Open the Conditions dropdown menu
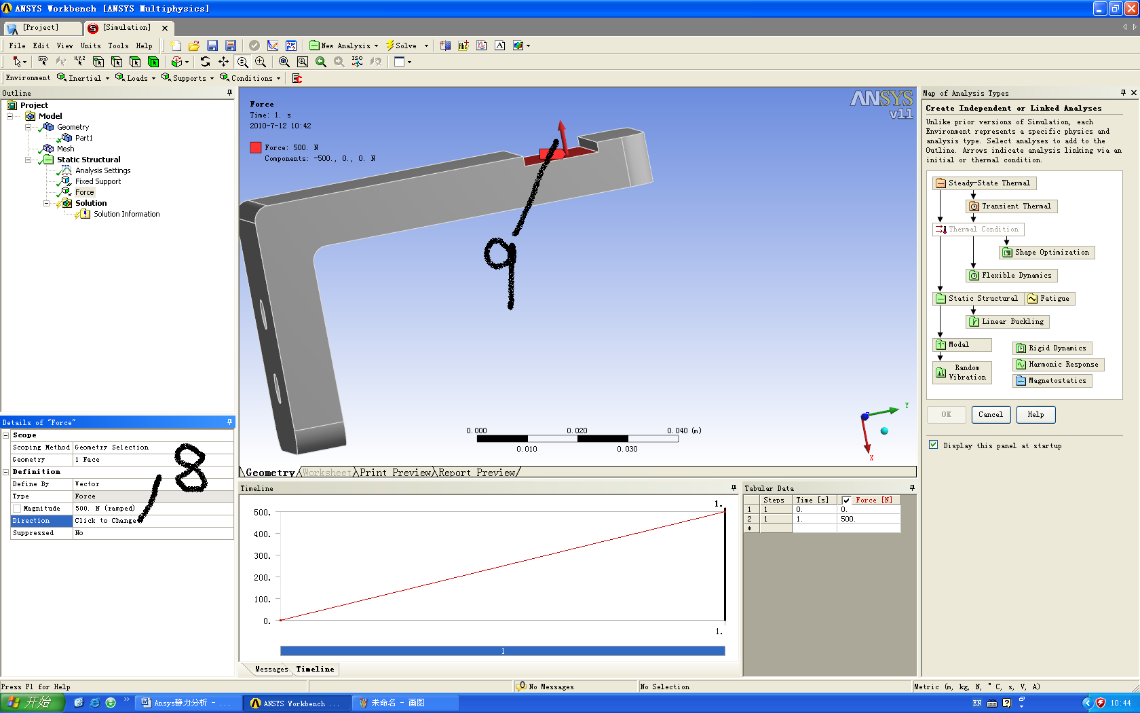This screenshot has width=1140, height=713. (x=250, y=78)
